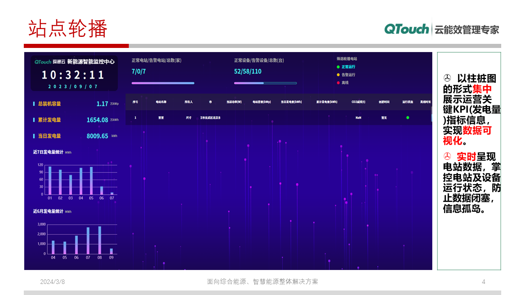This screenshot has width=525, height=295.
Task: Click the 7/0/7 station count value
Action: tap(139, 71)
